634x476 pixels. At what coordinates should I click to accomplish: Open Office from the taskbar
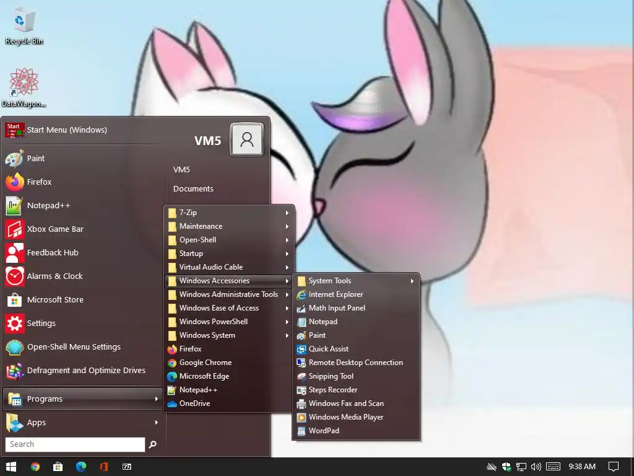[x=104, y=467]
